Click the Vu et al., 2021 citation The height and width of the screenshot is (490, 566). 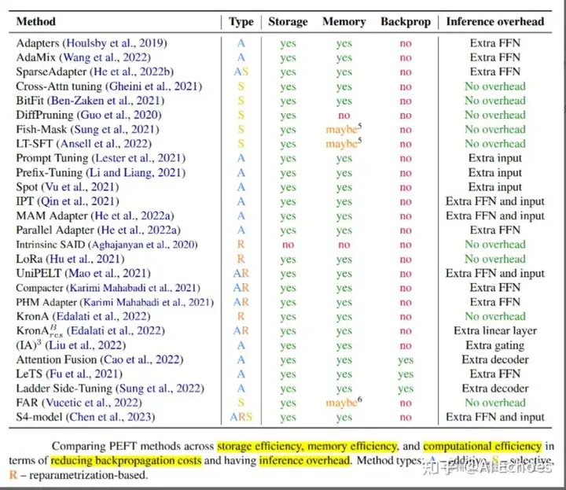(80, 187)
